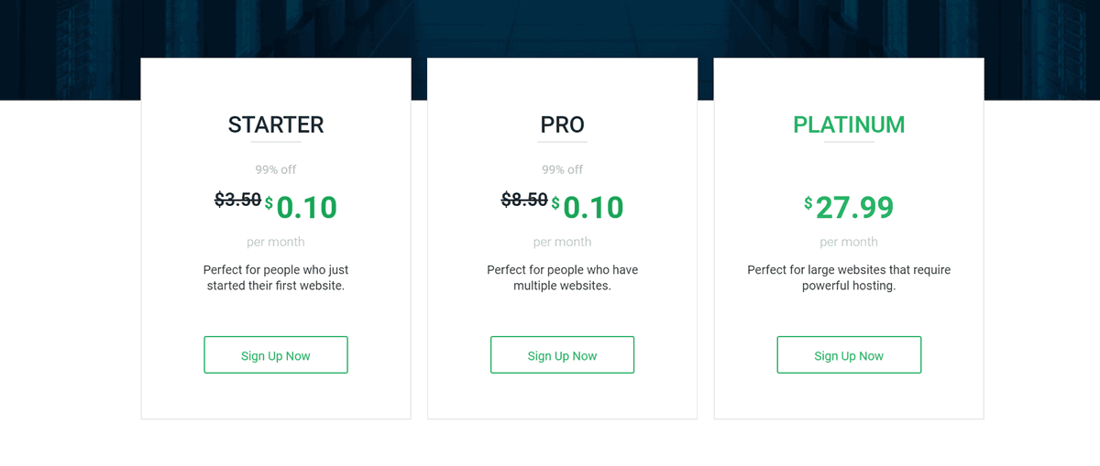The image size is (1100, 466).
Task: Click the green PLATINUM plan heading
Action: (849, 125)
